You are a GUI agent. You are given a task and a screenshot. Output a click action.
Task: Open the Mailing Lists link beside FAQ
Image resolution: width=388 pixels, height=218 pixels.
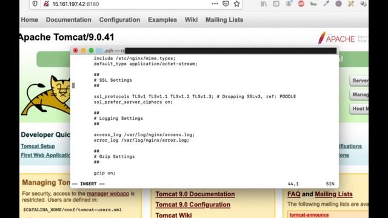(333, 194)
